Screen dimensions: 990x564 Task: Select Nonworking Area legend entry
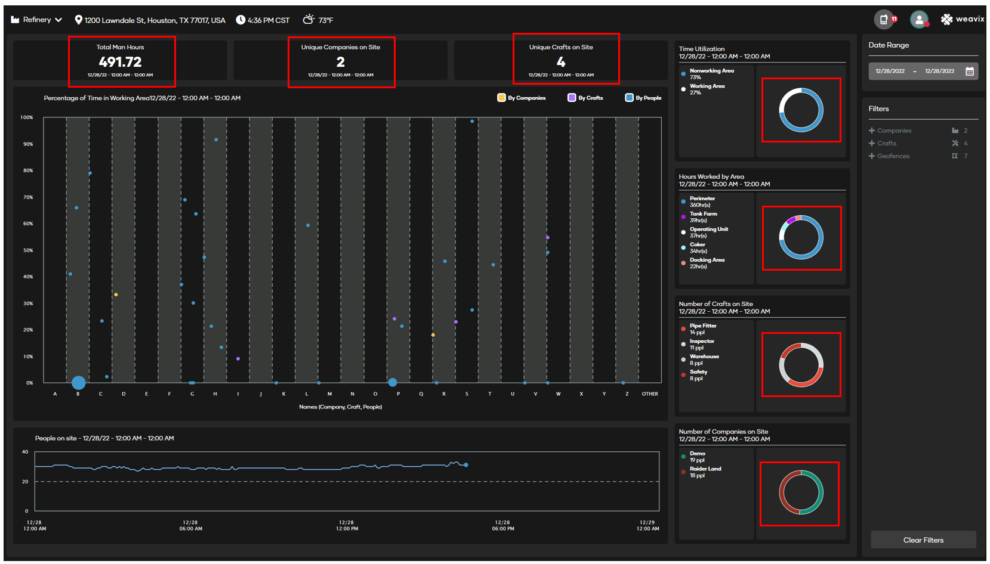point(708,74)
